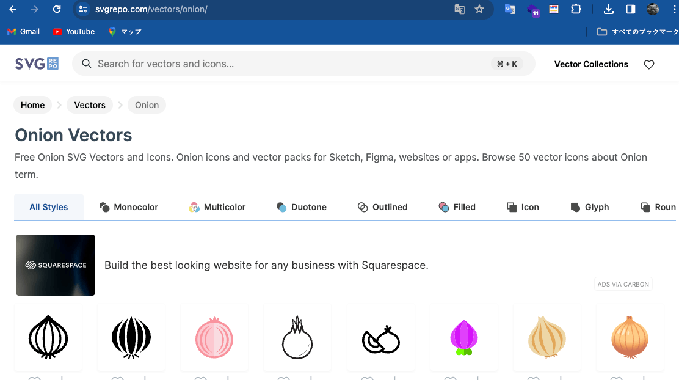Open the Squarespace ad image
Viewport: 679px width, 380px height.
pos(56,265)
